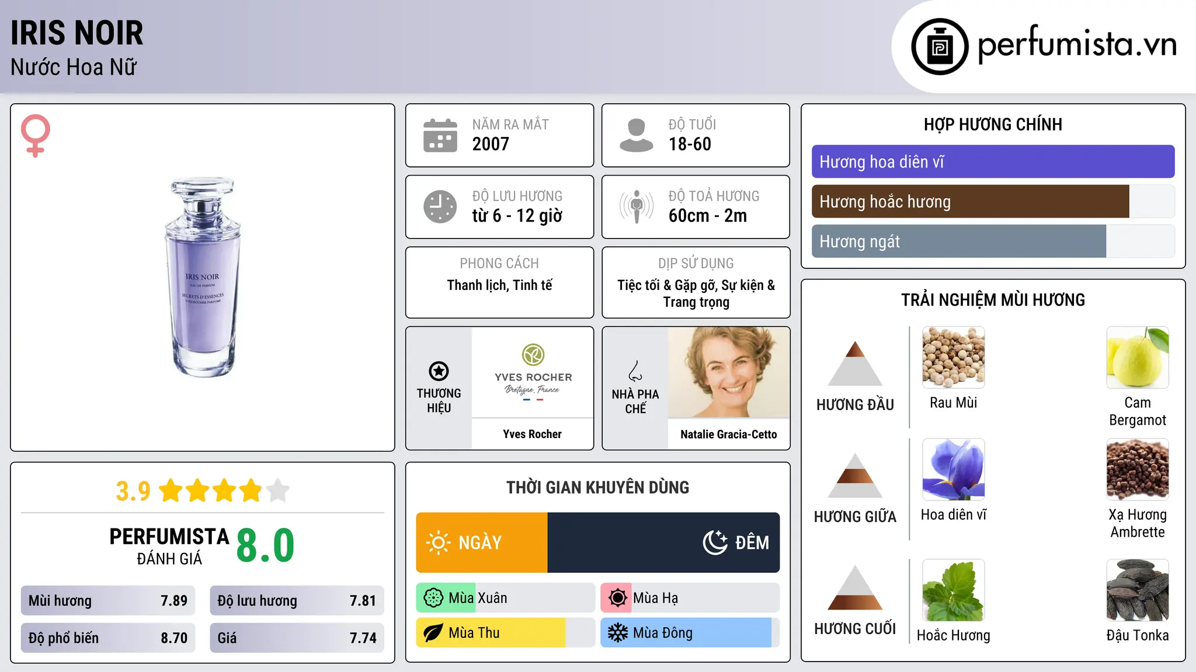Select the Hoắc Hương note image
Image resolution: width=1196 pixels, height=672 pixels.
click(953, 590)
